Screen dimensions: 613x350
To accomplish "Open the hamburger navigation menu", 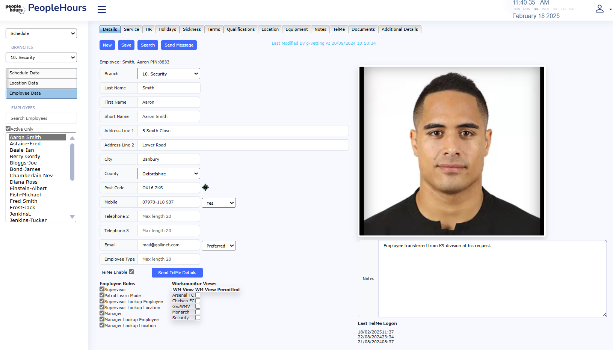I will pyautogui.click(x=102, y=9).
